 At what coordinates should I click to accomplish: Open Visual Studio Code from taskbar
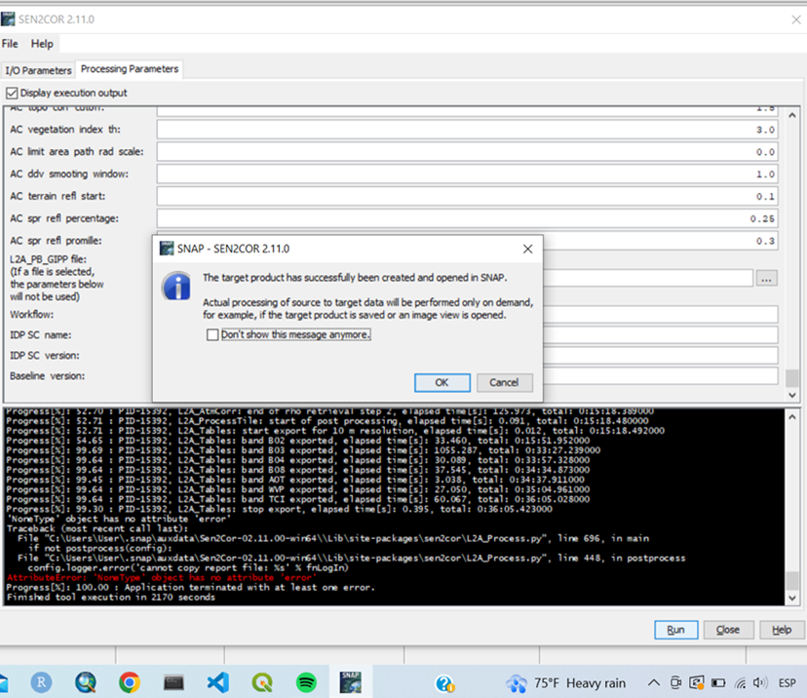[218, 683]
